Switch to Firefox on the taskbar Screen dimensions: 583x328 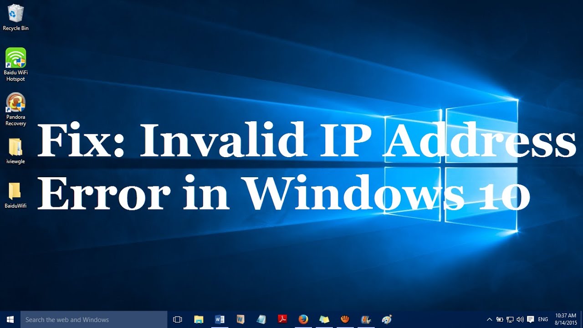[x=303, y=319]
